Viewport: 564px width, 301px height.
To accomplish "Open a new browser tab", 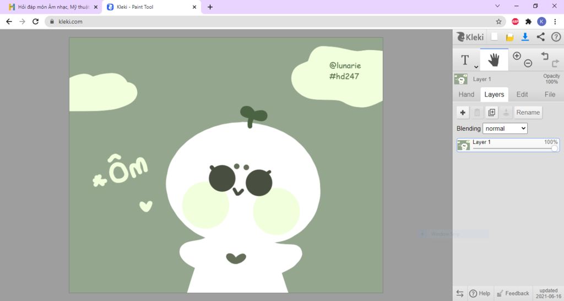I will click(x=210, y=7).
